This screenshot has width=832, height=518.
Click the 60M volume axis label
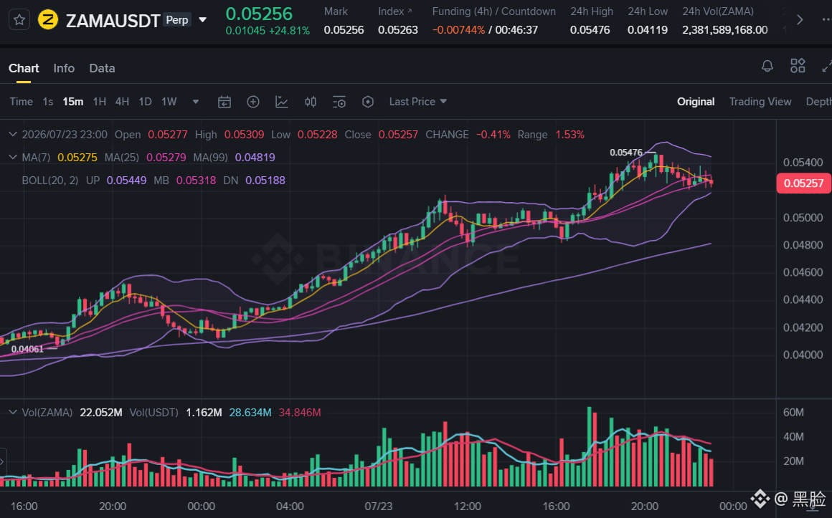click(793, 412)
